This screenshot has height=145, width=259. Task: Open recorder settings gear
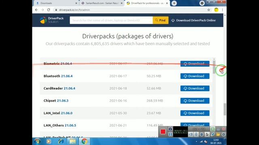tap(223, 135)
